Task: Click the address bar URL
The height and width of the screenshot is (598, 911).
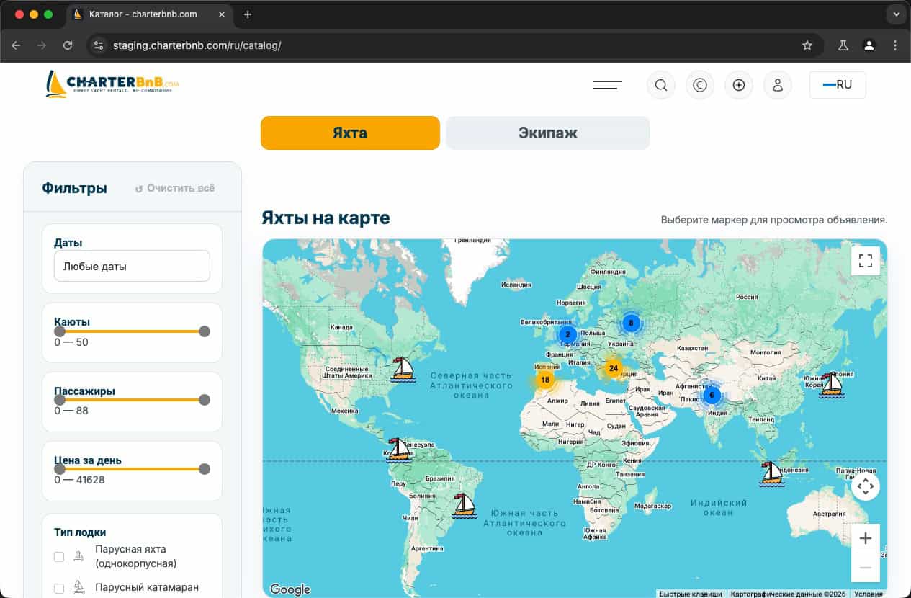Action: click(197, 45)
